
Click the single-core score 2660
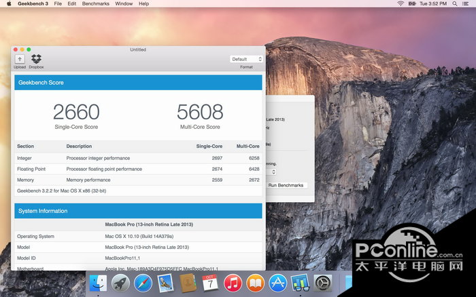[x=76, y=112]
